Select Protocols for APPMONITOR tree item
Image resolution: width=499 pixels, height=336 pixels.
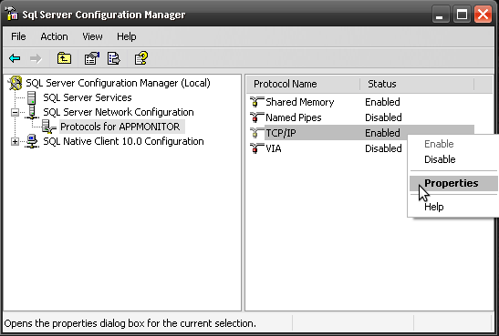click(120, 127)
